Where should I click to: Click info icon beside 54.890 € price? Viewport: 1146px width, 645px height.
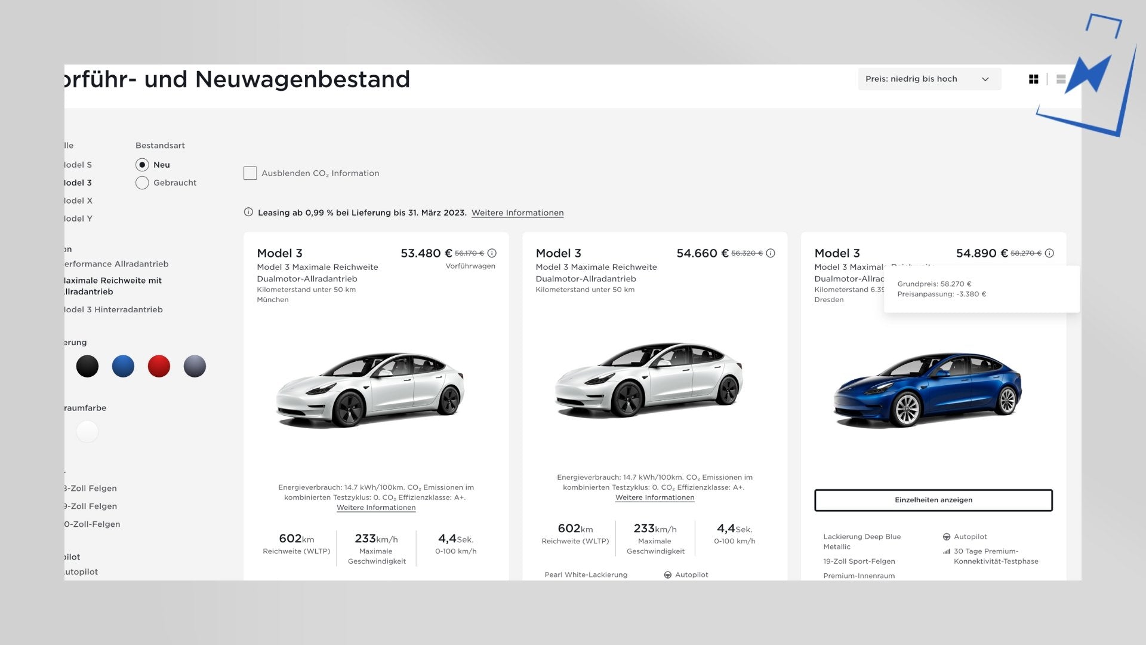coord(1049,253)
